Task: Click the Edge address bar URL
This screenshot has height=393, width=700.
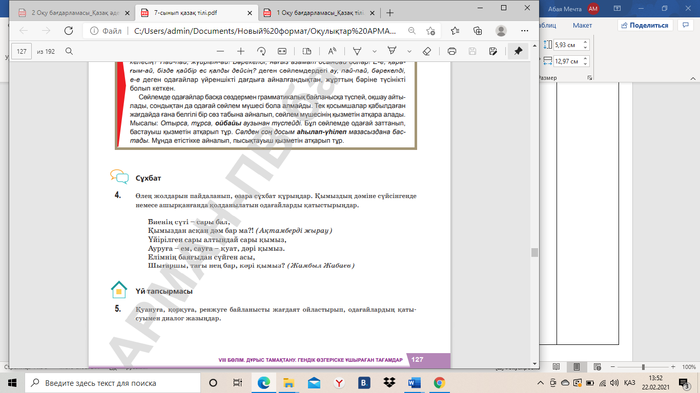Action: tap(265, 31)
